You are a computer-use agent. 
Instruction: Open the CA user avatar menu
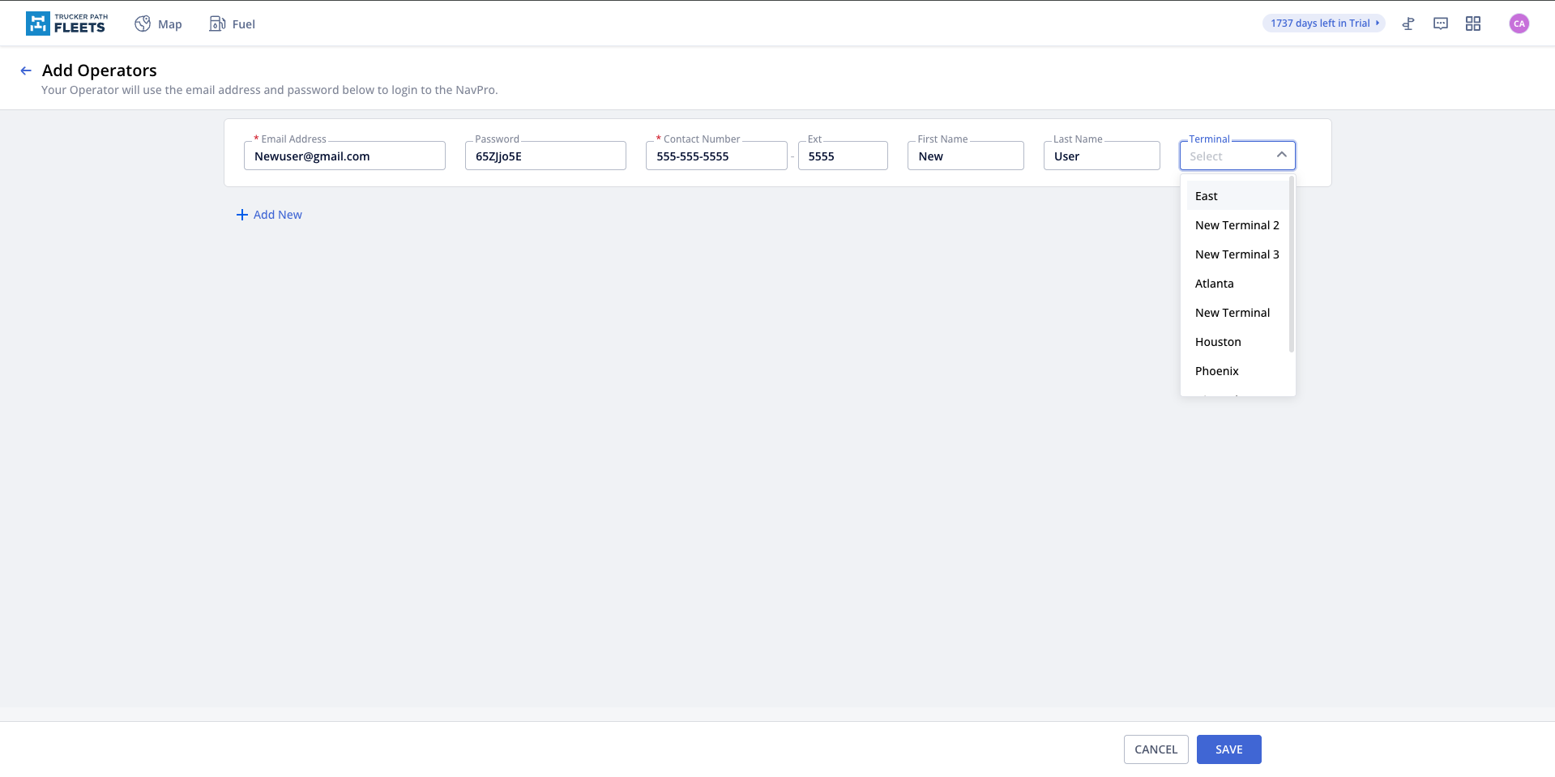(1519, 23)
